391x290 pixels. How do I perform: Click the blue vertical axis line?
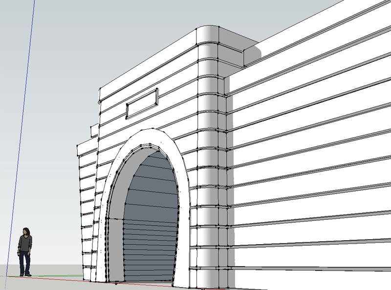21,137
